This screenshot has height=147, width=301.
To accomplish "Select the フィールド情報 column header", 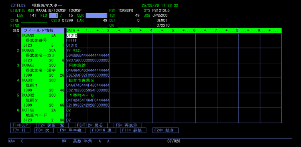I will (x=43, y=30).
